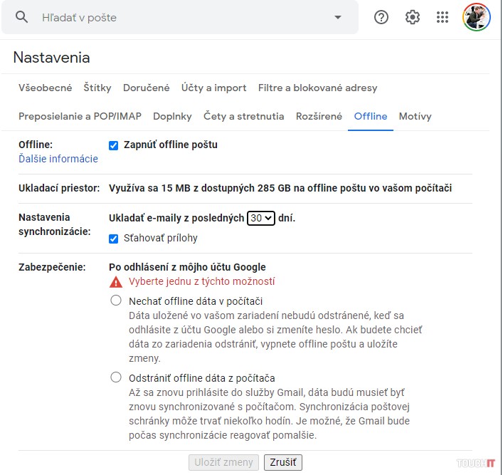
Task: Toggle Sťahovať prílohy checkbox
Action: point(113,239)
